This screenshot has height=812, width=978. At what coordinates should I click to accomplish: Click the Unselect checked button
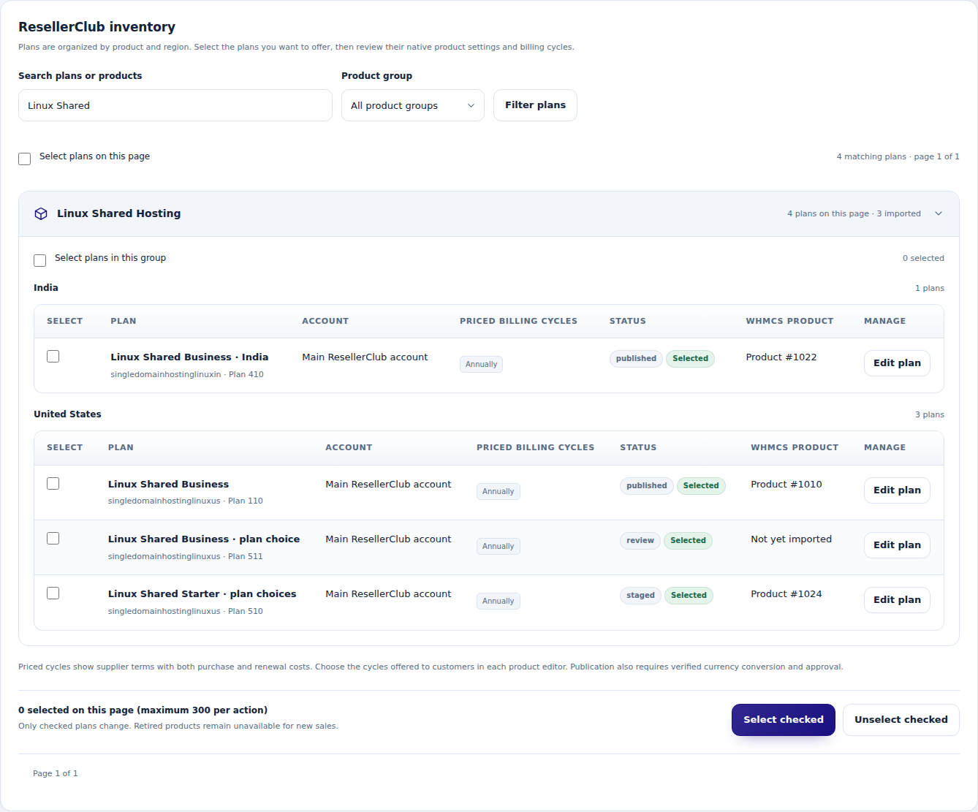tap(901, 720)
